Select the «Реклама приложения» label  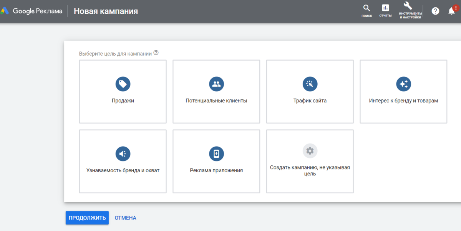pyautogui.click(x=216, y=170)
